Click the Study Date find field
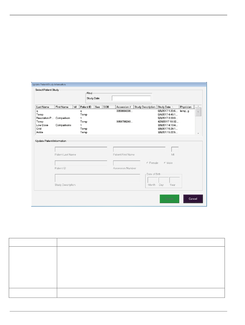Viewport: 245px width, 325px height. pos(131,98)
